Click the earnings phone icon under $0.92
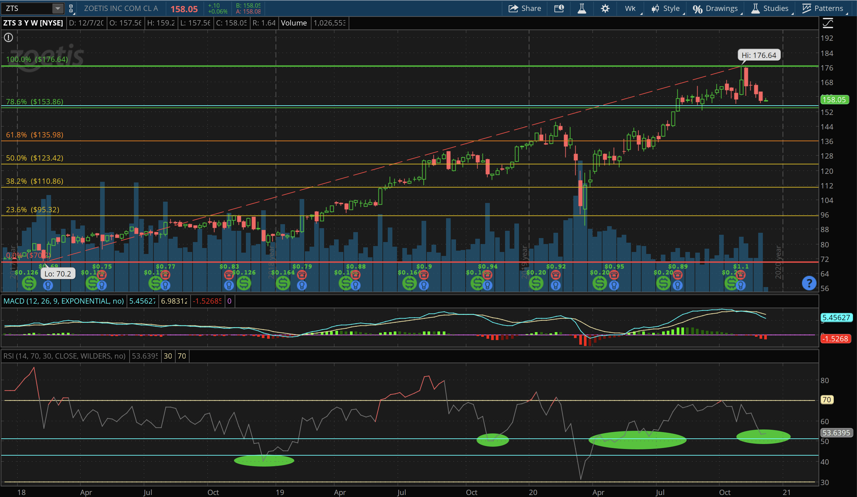 pyautogui.click(x=556, y=274)
